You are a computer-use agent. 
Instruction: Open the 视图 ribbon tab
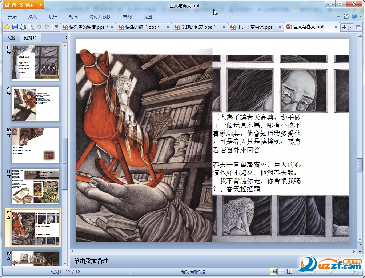[148, 17]
